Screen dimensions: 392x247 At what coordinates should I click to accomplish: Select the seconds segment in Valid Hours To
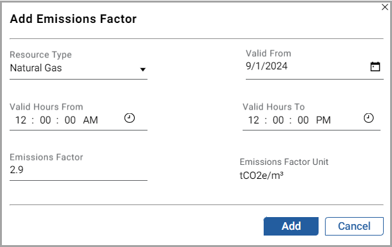(x=303, y=120)
